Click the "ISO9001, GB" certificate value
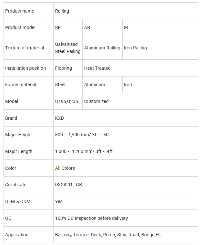This screenshot has width=200, height=245. (68, 185)
